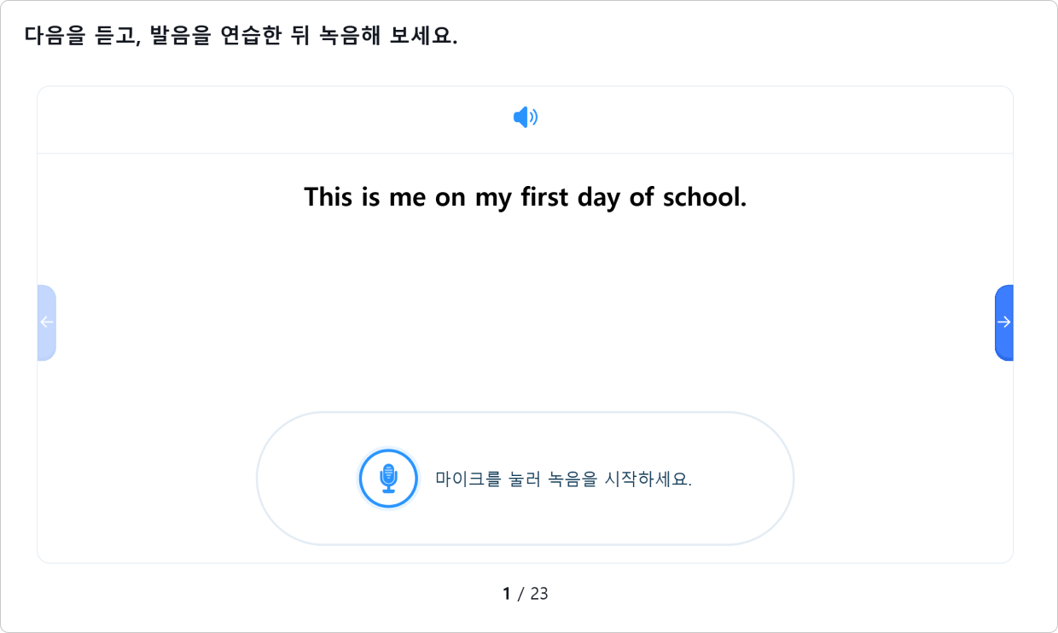Click the word "first" in the sentence
This screenshot has width=1058, height=633.
545,197
